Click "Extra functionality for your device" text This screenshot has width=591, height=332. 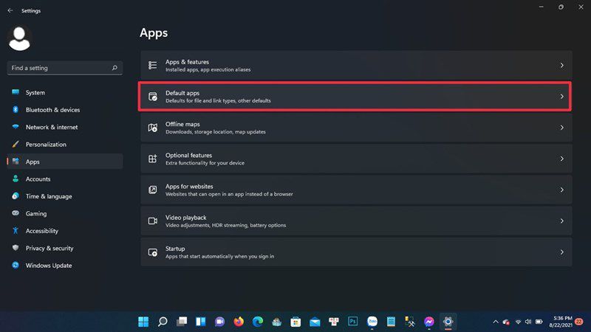[x=205, y=163]
